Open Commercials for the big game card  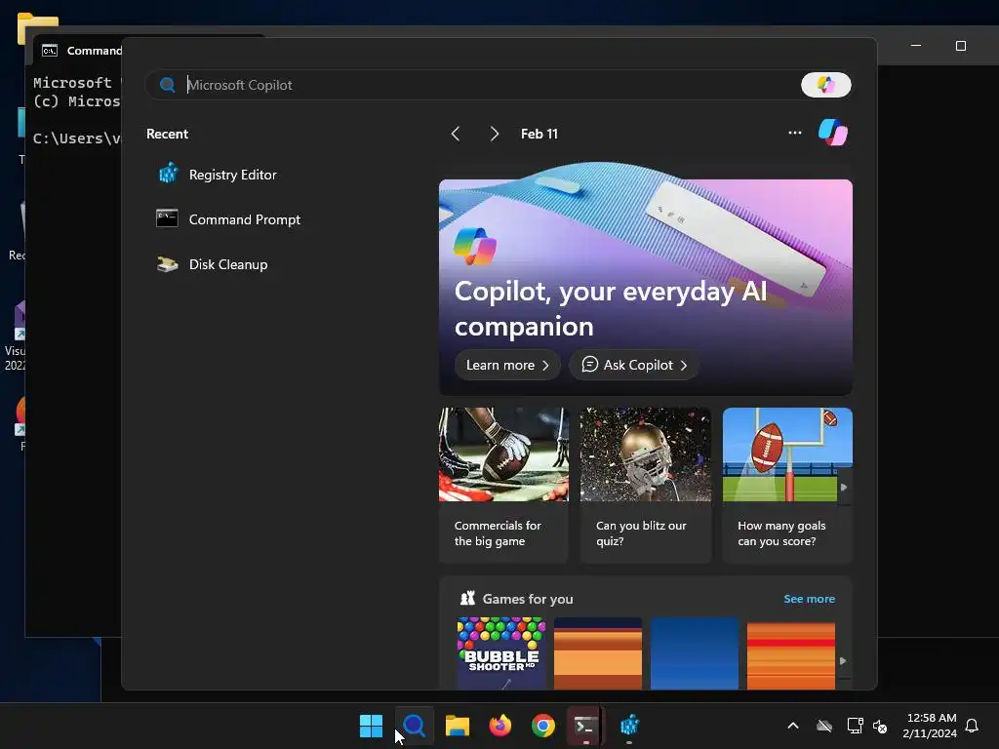pyautogui.click(x=503, y=486)
